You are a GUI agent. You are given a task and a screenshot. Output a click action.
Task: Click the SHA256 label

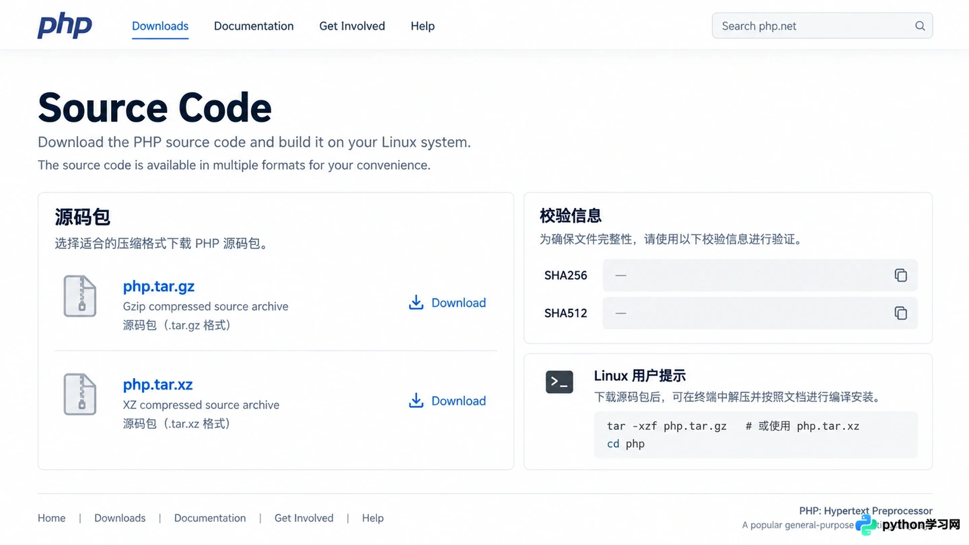coord(566,275)
